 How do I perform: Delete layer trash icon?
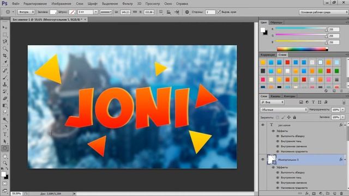(341, 194)
